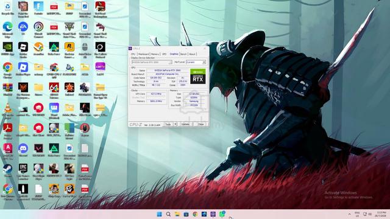Click the GPU Core clock value field
This screenshot has width=390, height=219.
156,94
